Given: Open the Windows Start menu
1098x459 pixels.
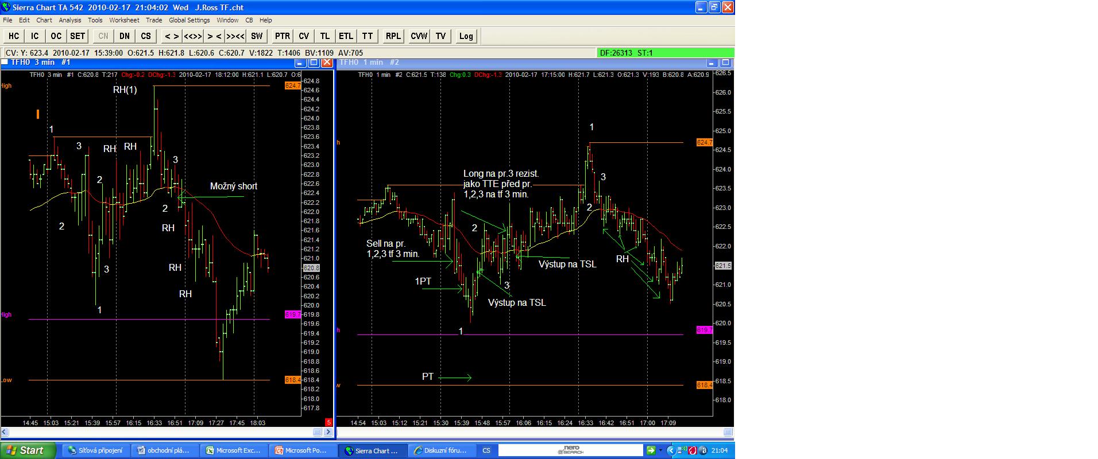Looking at the screenshot, I should tap(28, 450).
